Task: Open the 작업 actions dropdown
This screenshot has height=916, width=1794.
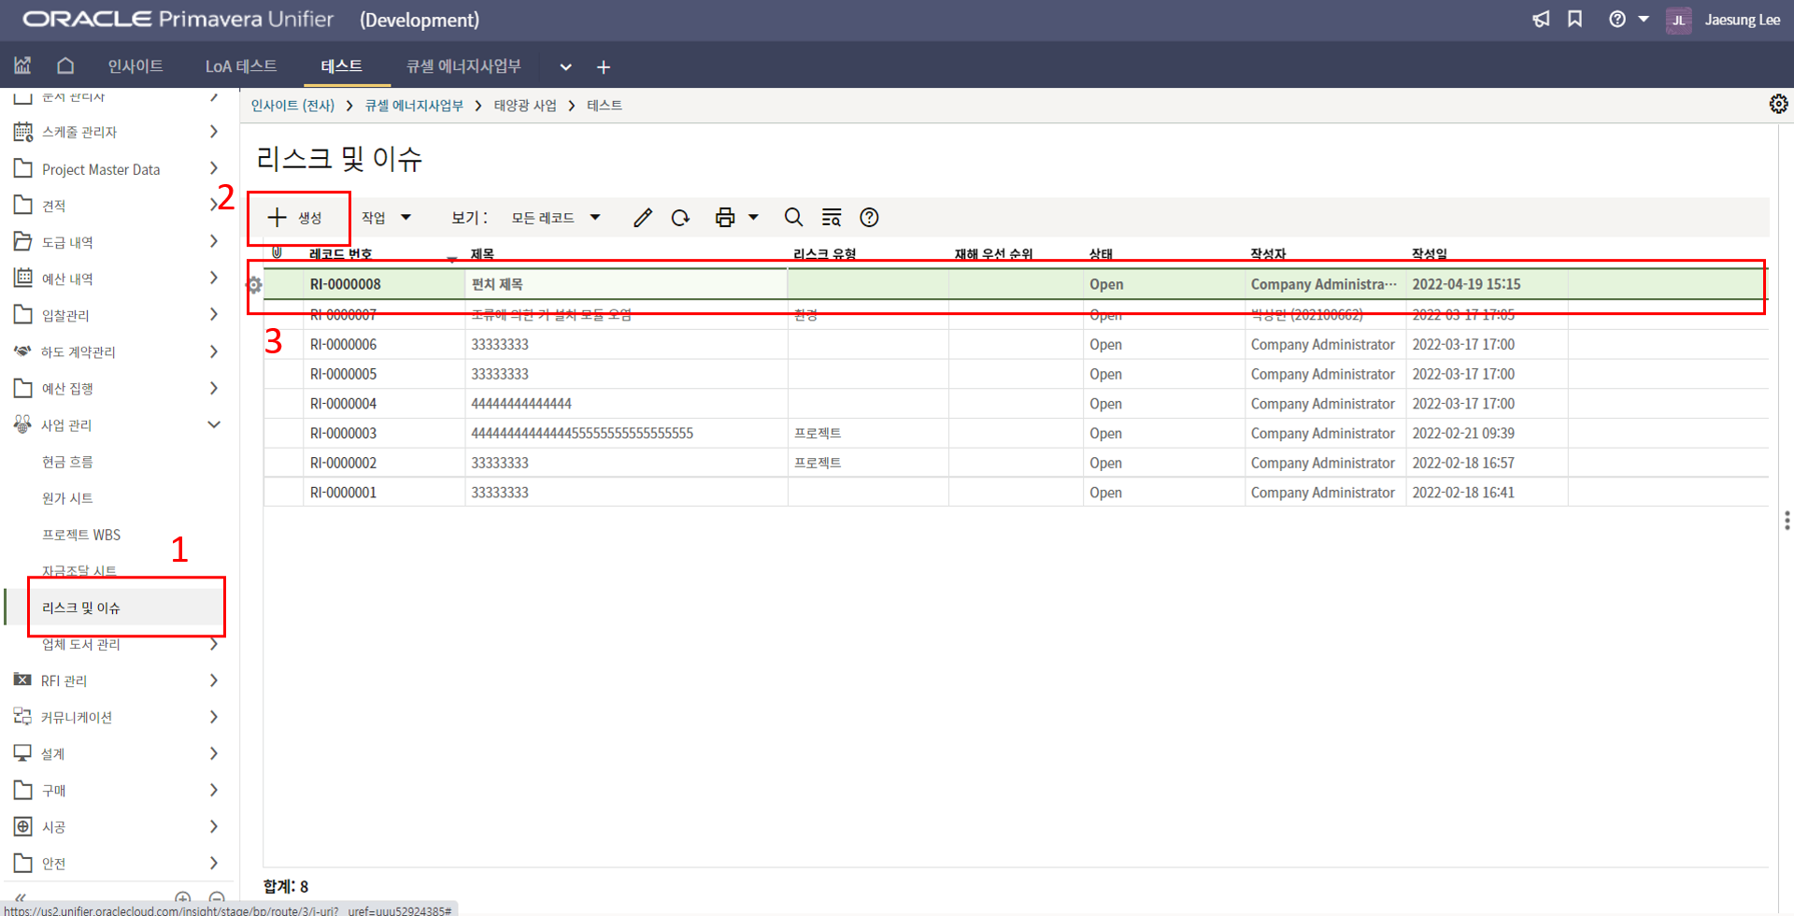Action: pos(386,218)
